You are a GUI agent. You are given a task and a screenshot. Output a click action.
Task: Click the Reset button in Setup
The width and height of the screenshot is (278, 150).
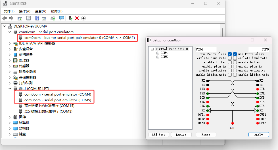click(x=206, y=135)
